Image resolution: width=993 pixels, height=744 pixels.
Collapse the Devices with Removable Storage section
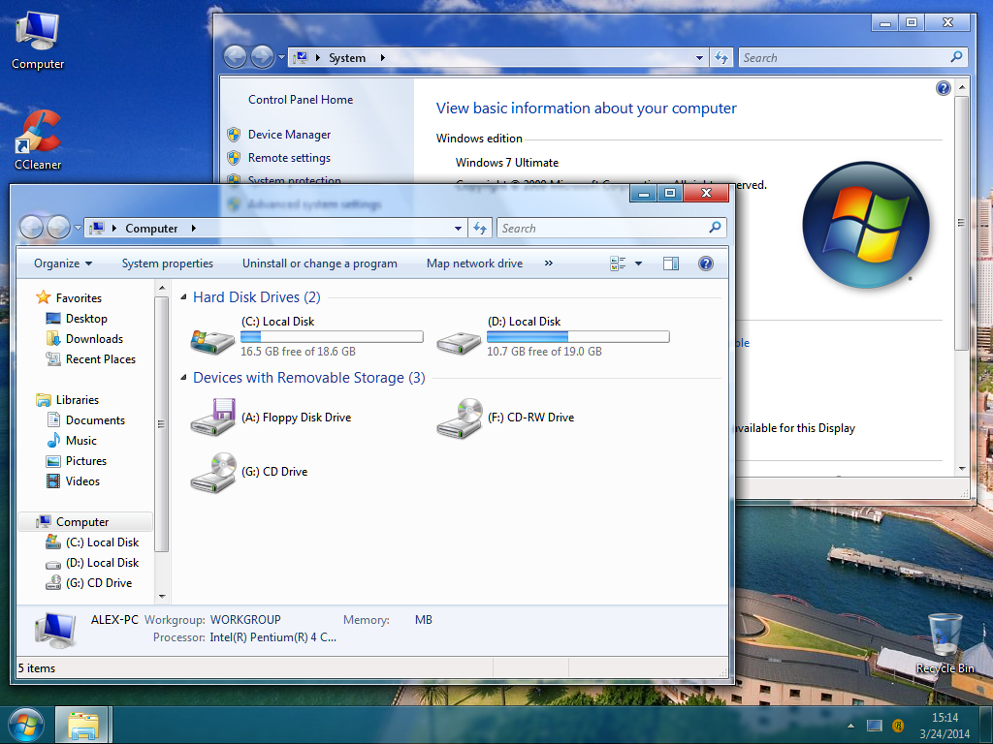tap(184, 378)
